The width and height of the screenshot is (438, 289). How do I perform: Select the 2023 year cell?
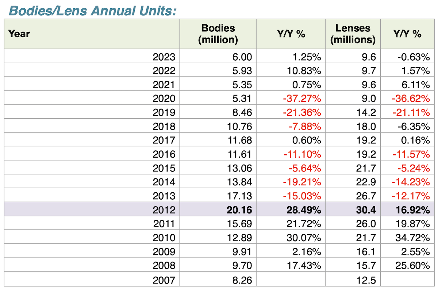click(x=164, y=57)
